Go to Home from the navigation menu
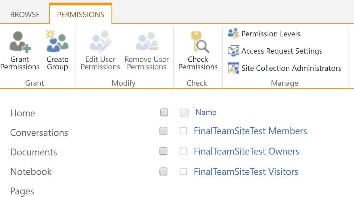Screen dimensions: 354x197 (x=22, y=113)
